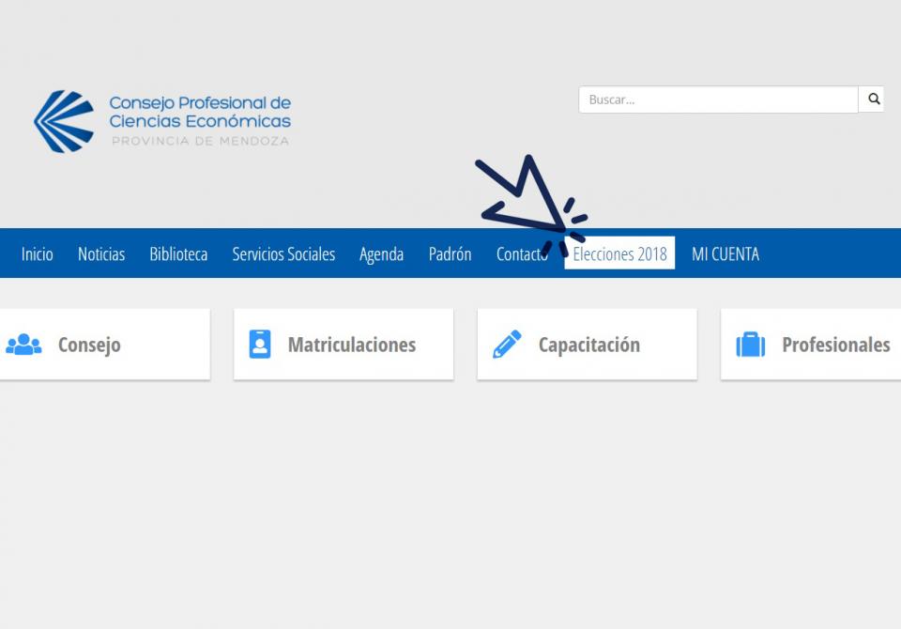Open the Inicio menu item

coord(38,253)
